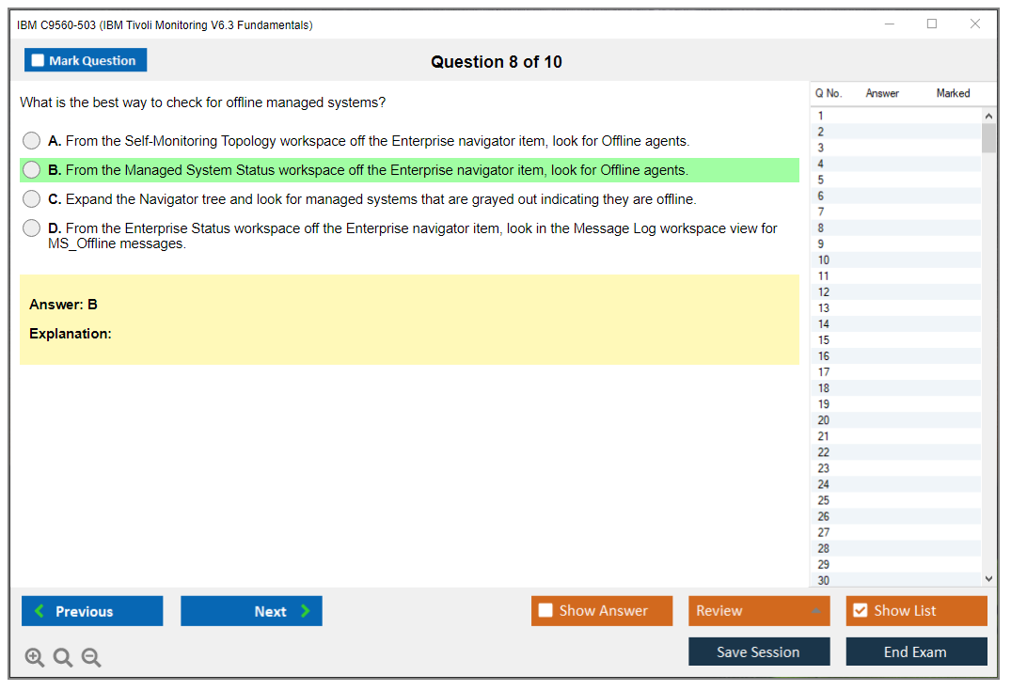Toggle the Mark Question checkbox
Viewport: 1011px width, 691px height.
click(38, 60)
